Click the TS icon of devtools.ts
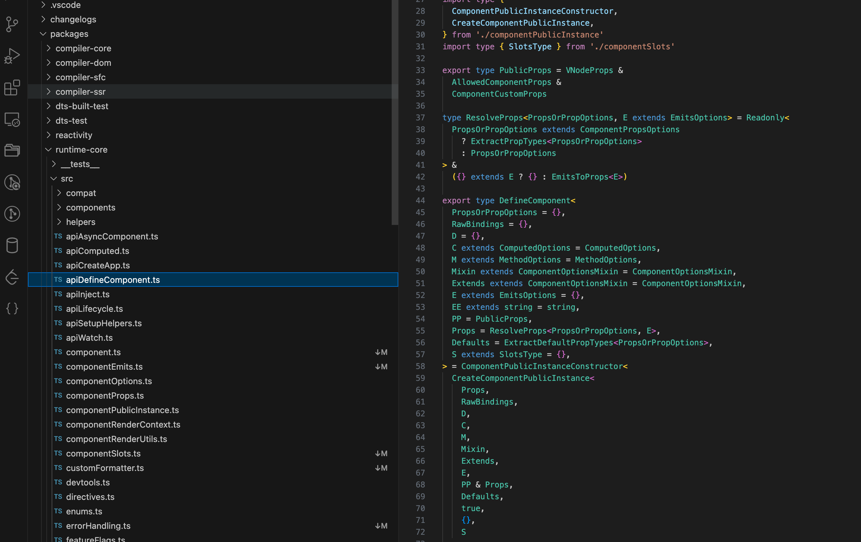Screen dimensions: 861x542 [x=58, y=482]
